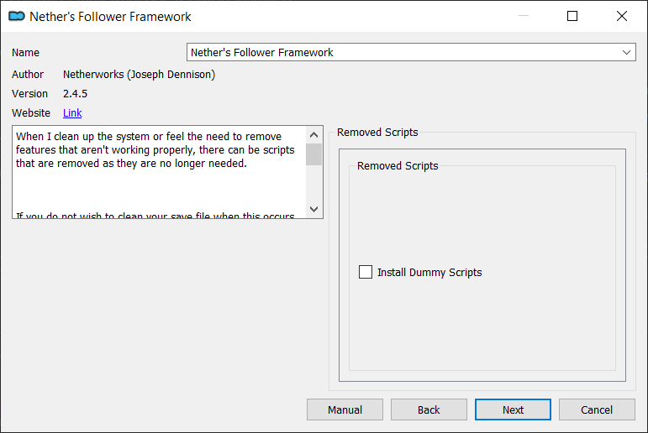Click inside the description text area
Screen dimensions: 648x433
pos(160,172)
